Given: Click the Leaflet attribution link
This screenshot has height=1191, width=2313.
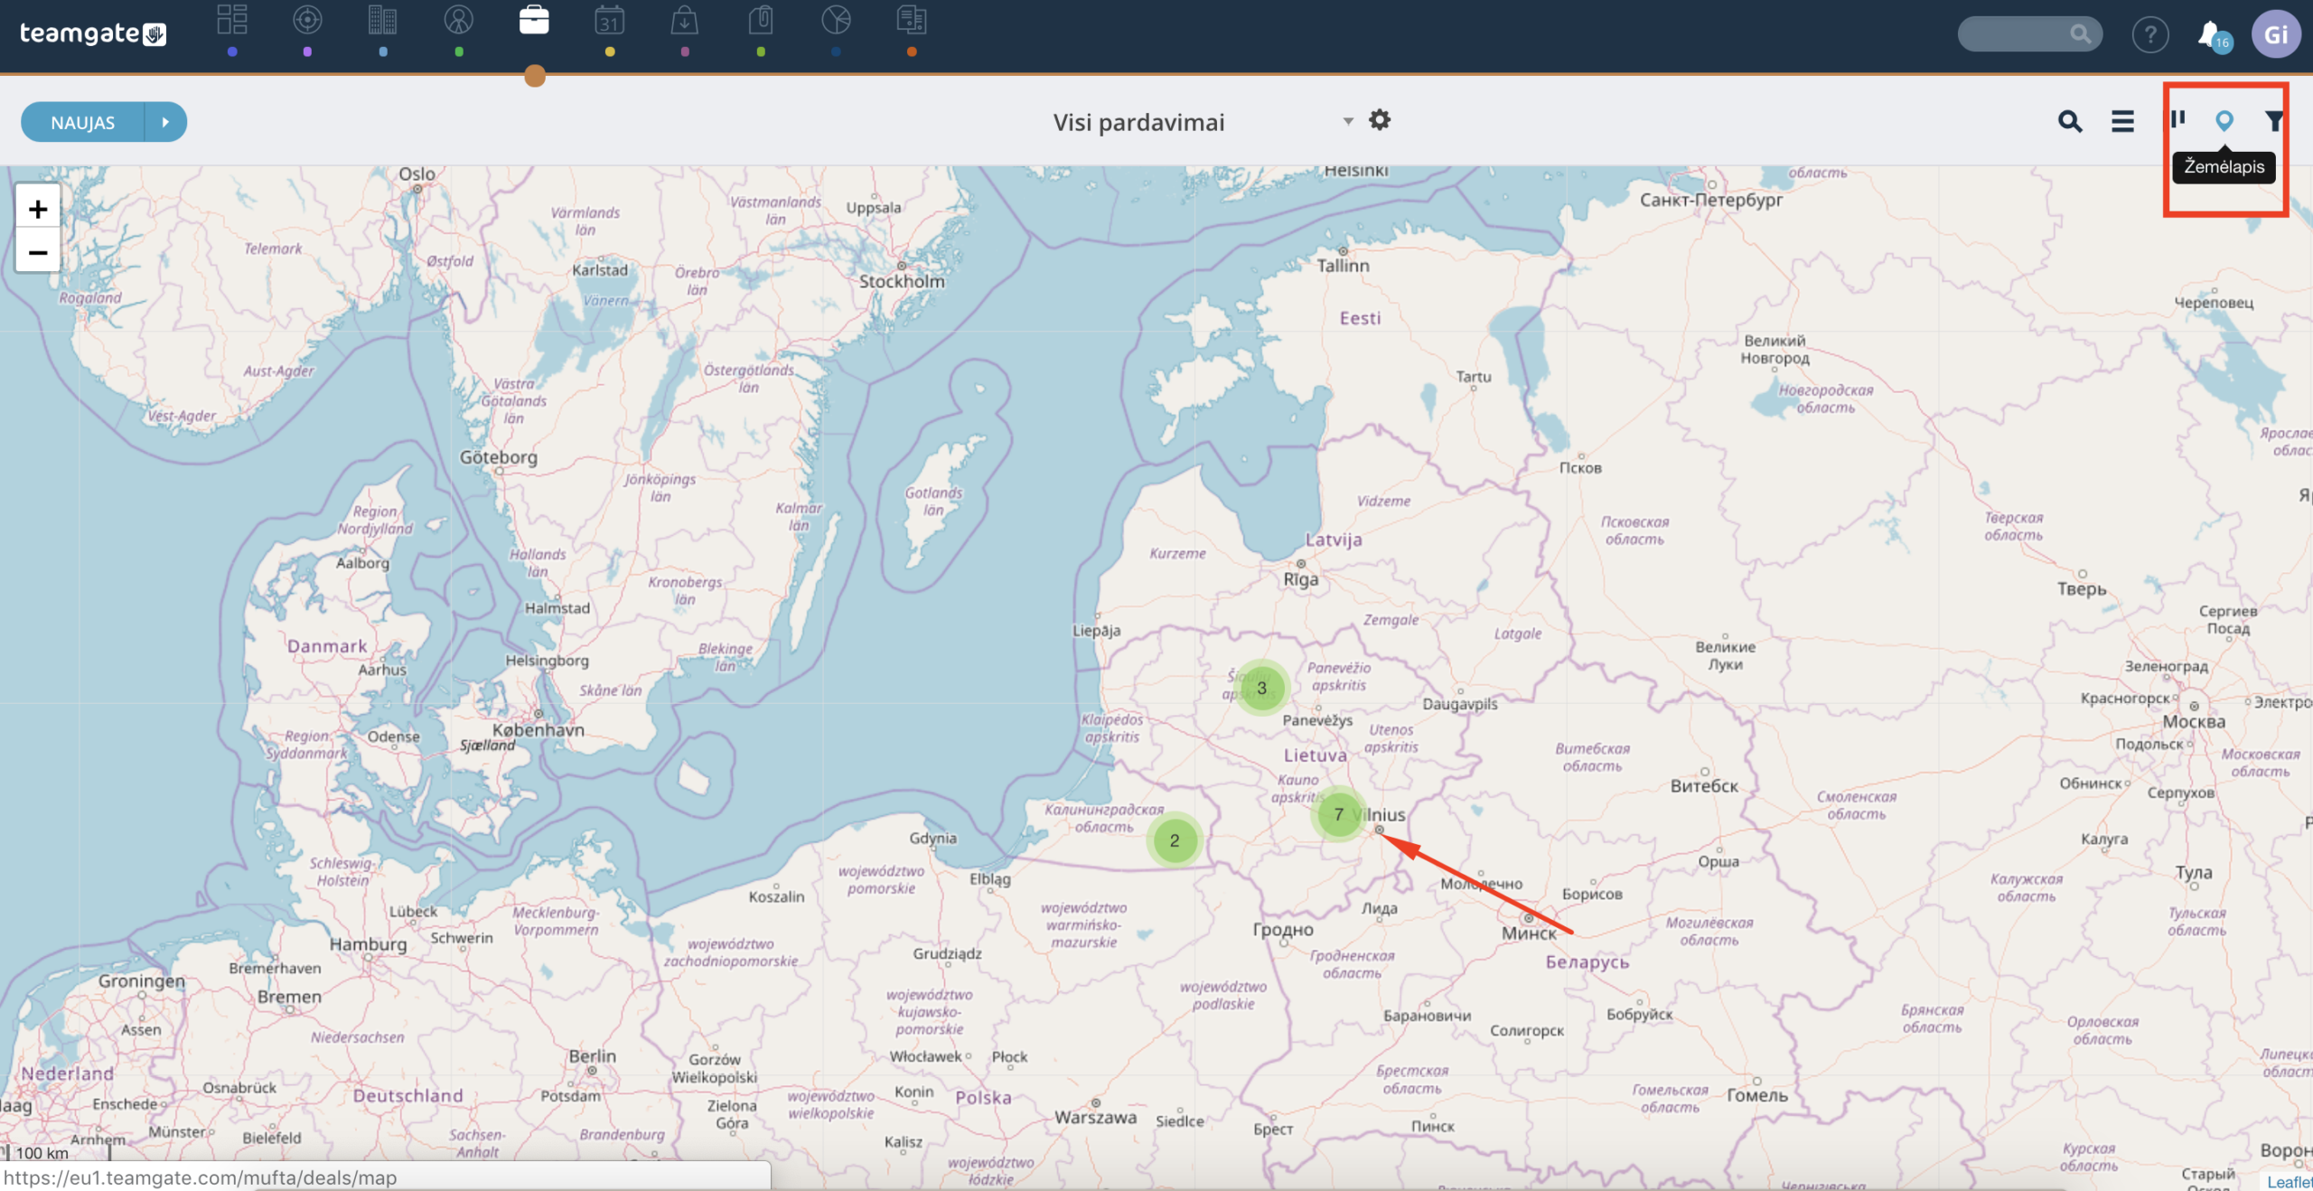Looking at the screenshot, I should point(2290,1182).
